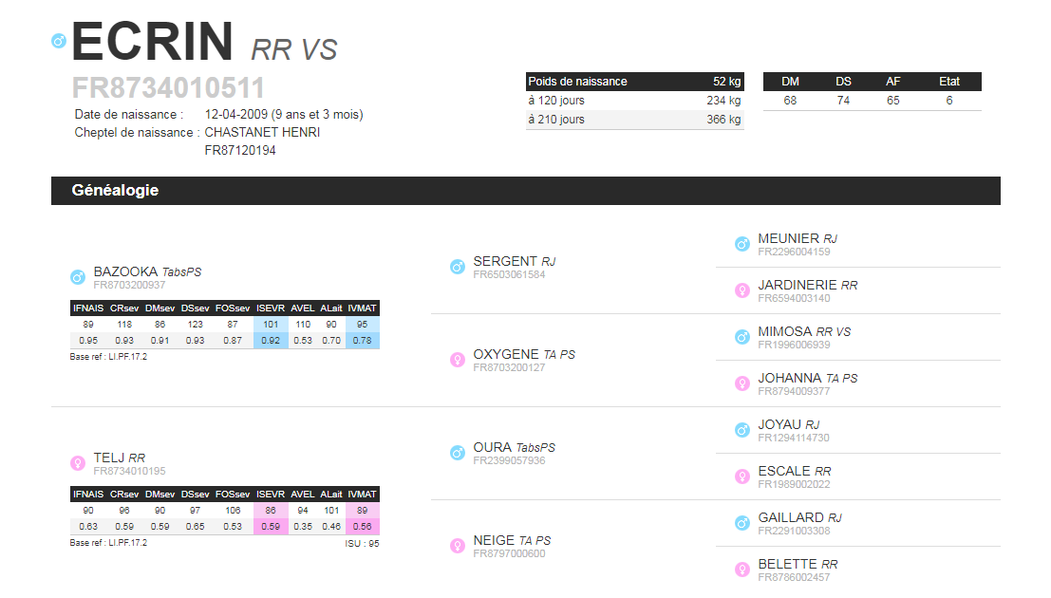This screenshot has height=598, width=1051.
Task: Click the male icon next to OURA
Action: (x=458, y=453)
